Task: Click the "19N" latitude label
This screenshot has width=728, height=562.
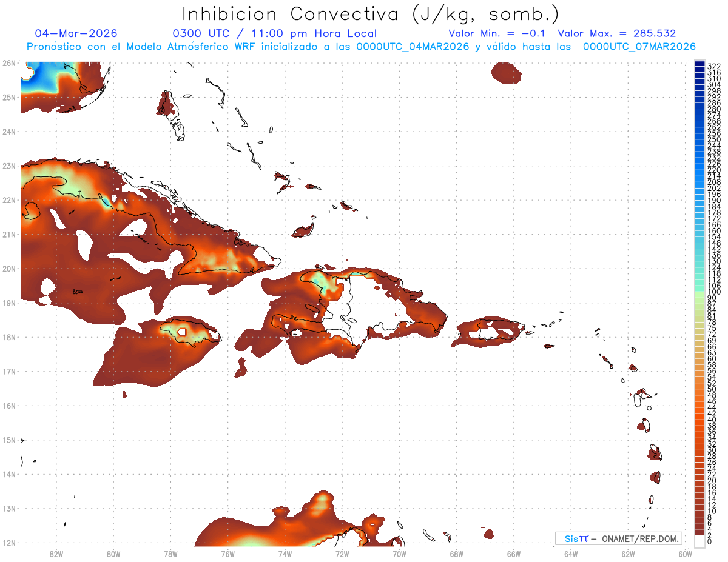Action: (x=8, y=303)
